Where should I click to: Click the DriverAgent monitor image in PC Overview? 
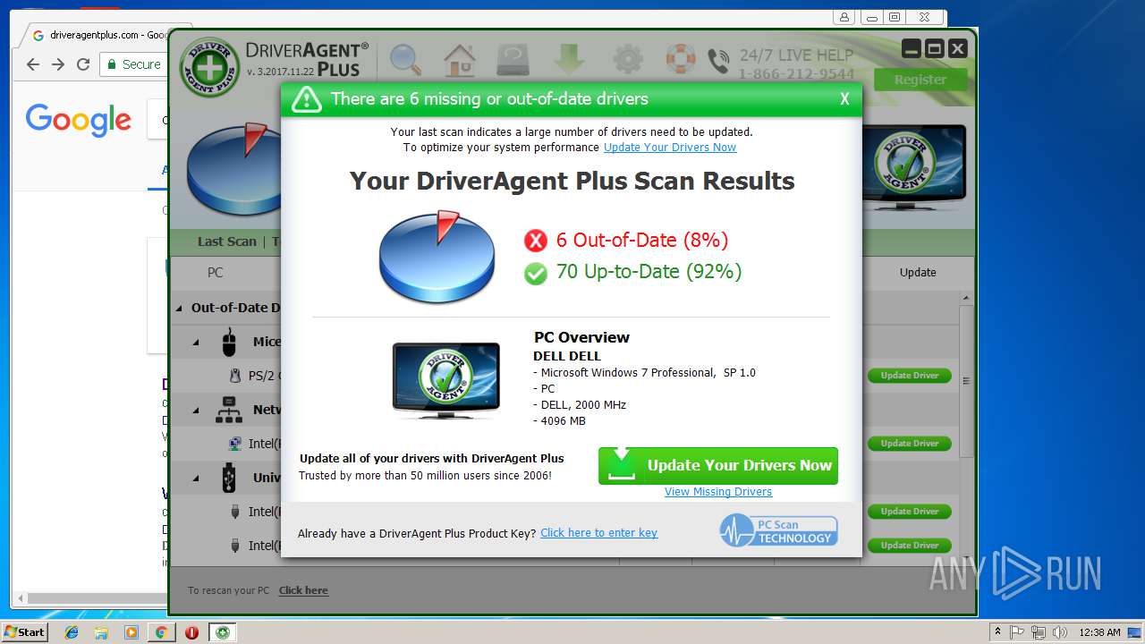coord(445,380)
